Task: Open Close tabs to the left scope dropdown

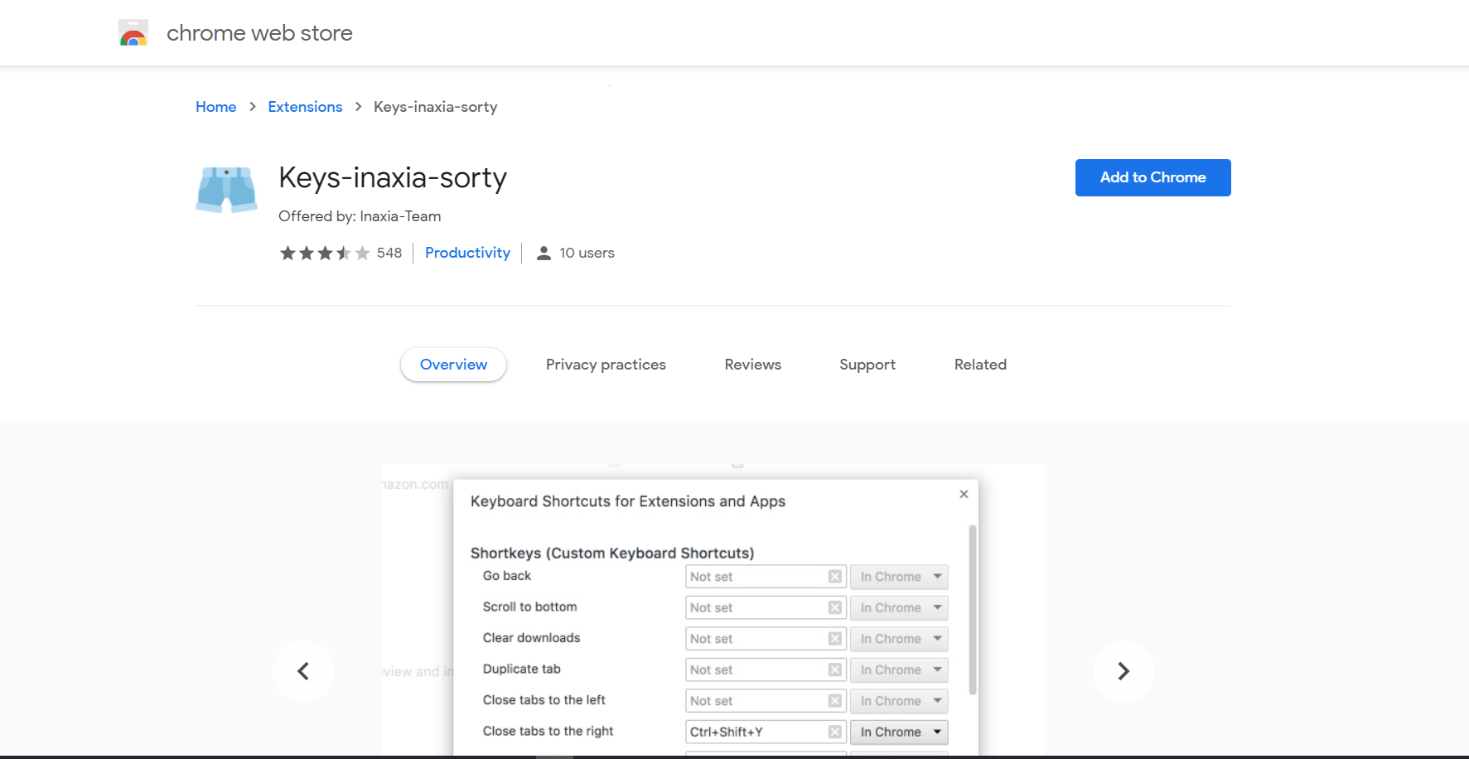Action: [x=899, y=701]
